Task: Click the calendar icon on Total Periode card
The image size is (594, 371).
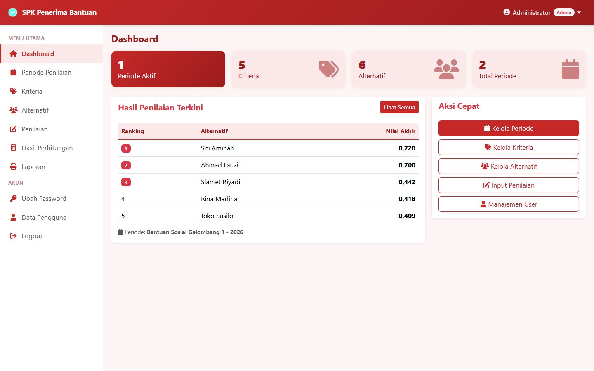Action: click(570, 69)
